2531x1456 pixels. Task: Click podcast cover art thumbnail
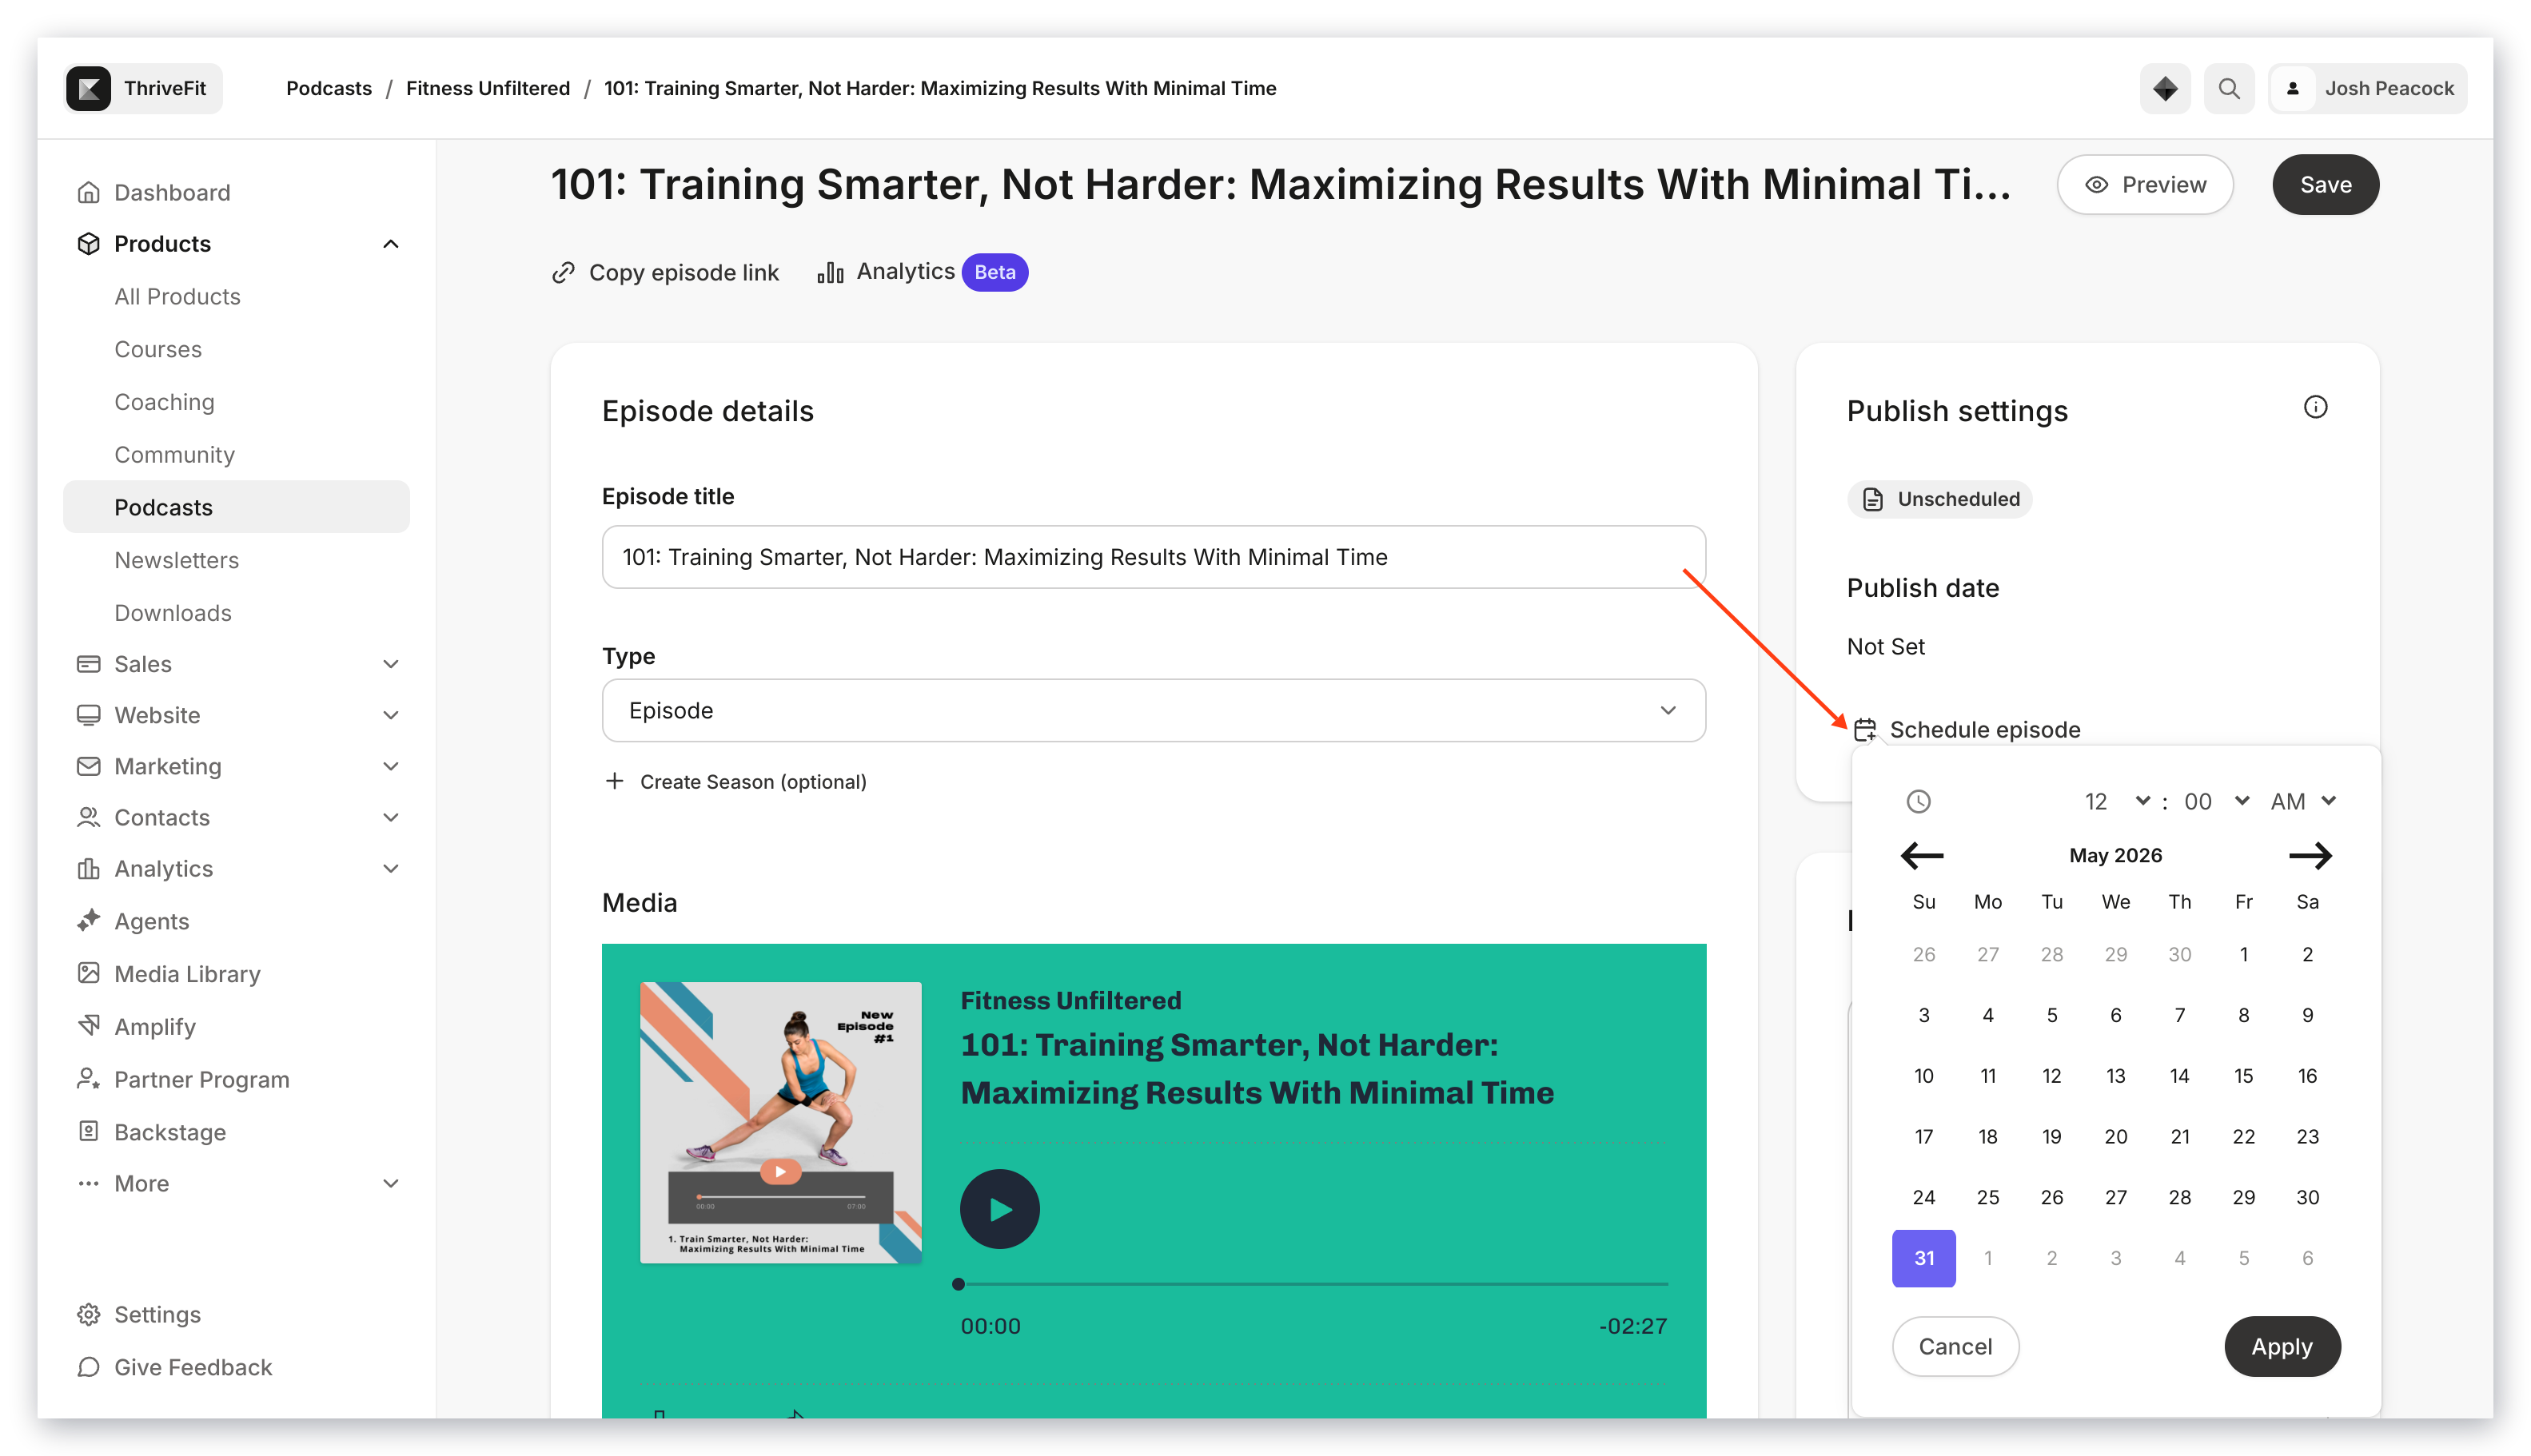780,1122
